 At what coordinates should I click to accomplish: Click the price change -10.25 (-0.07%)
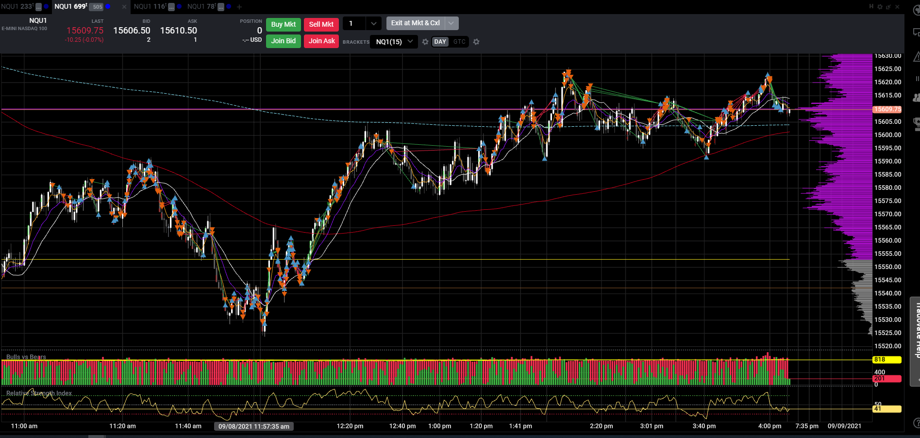84,40
